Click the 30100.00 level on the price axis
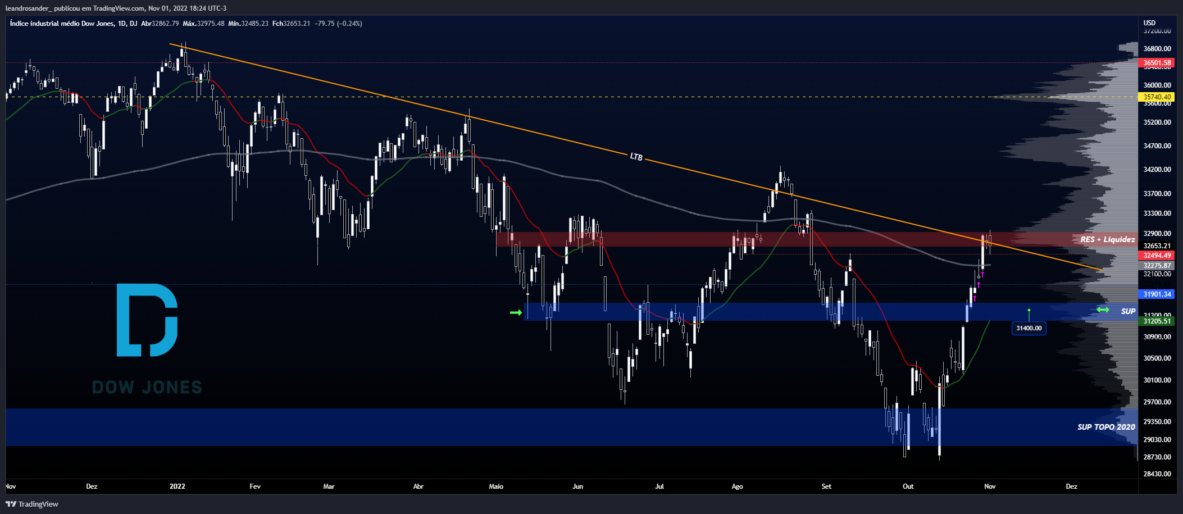Image resolution: width=1183 pixels, height=514 pixels. point(1157,380)
